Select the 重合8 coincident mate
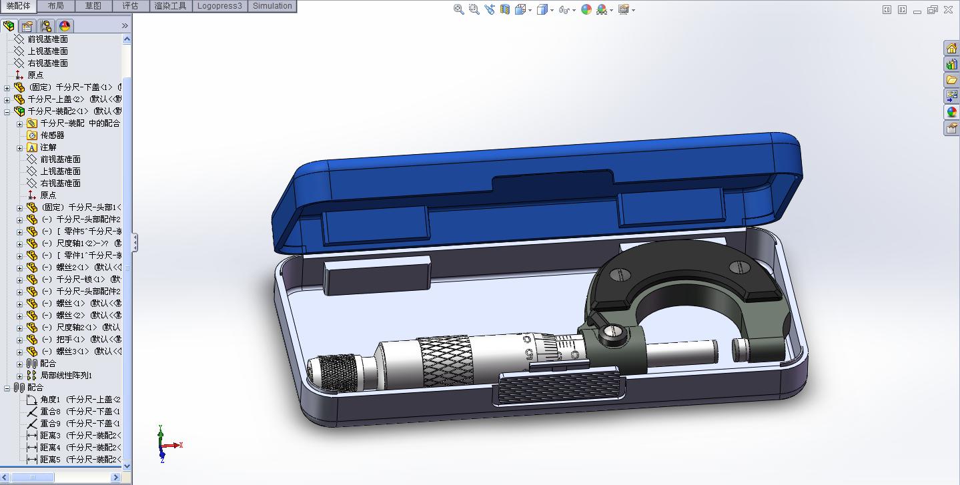 point(73,412)
